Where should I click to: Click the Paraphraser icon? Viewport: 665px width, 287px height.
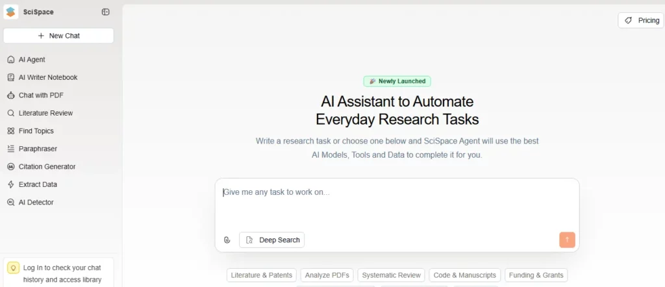coord(11,149)
